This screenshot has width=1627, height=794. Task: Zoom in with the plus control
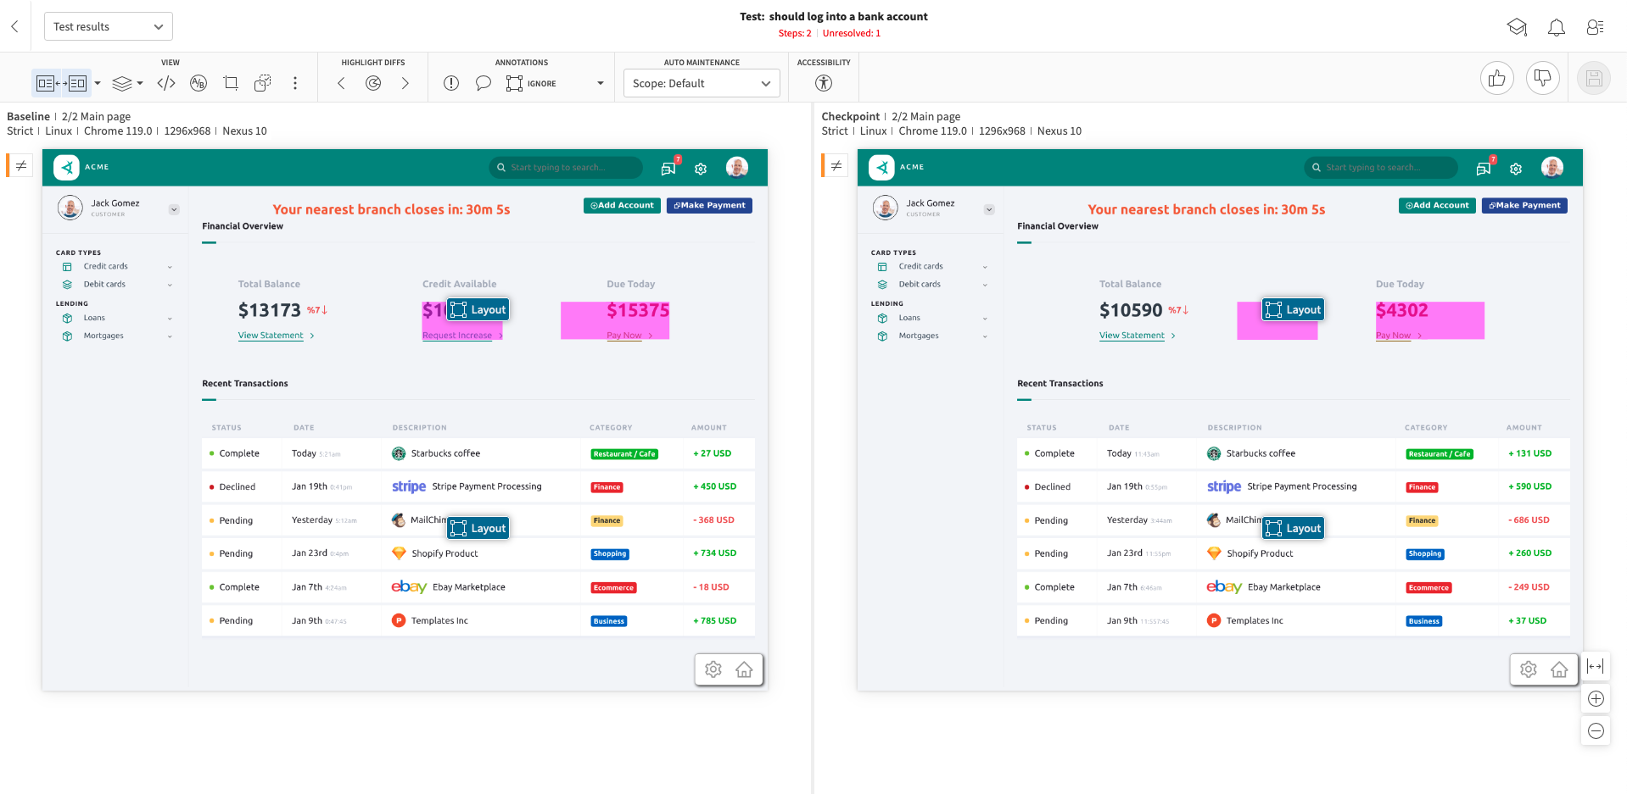point(1595,698)
